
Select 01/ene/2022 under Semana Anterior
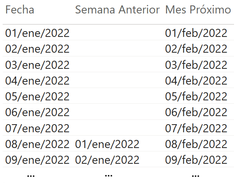107,144
